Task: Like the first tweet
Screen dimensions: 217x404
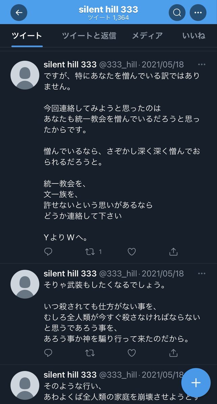Action: coord(132,251)
